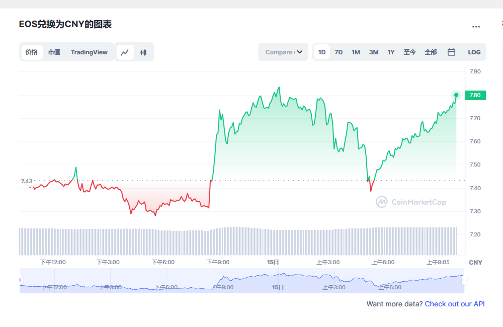The height and width of the screenshot is (327, 503).
Task: Select the 价格 tab
Action: (x=32, y=52)
